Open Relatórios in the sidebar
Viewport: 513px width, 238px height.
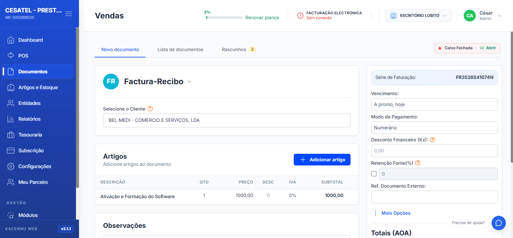pyautogui.click(x=38, y=119)
